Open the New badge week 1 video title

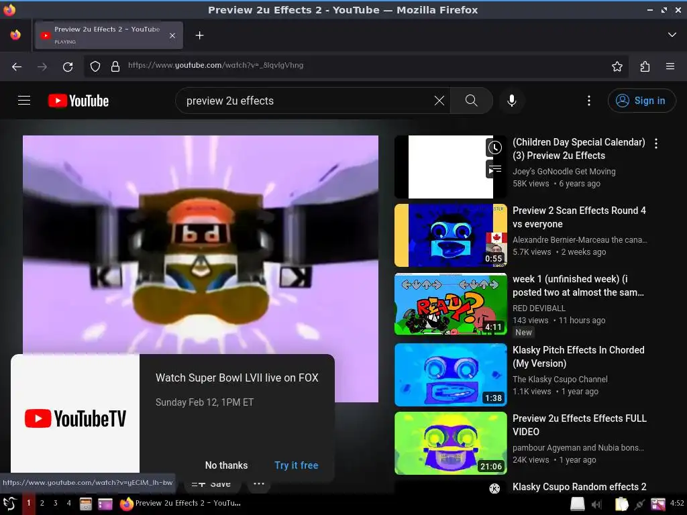tap(578, 286)
